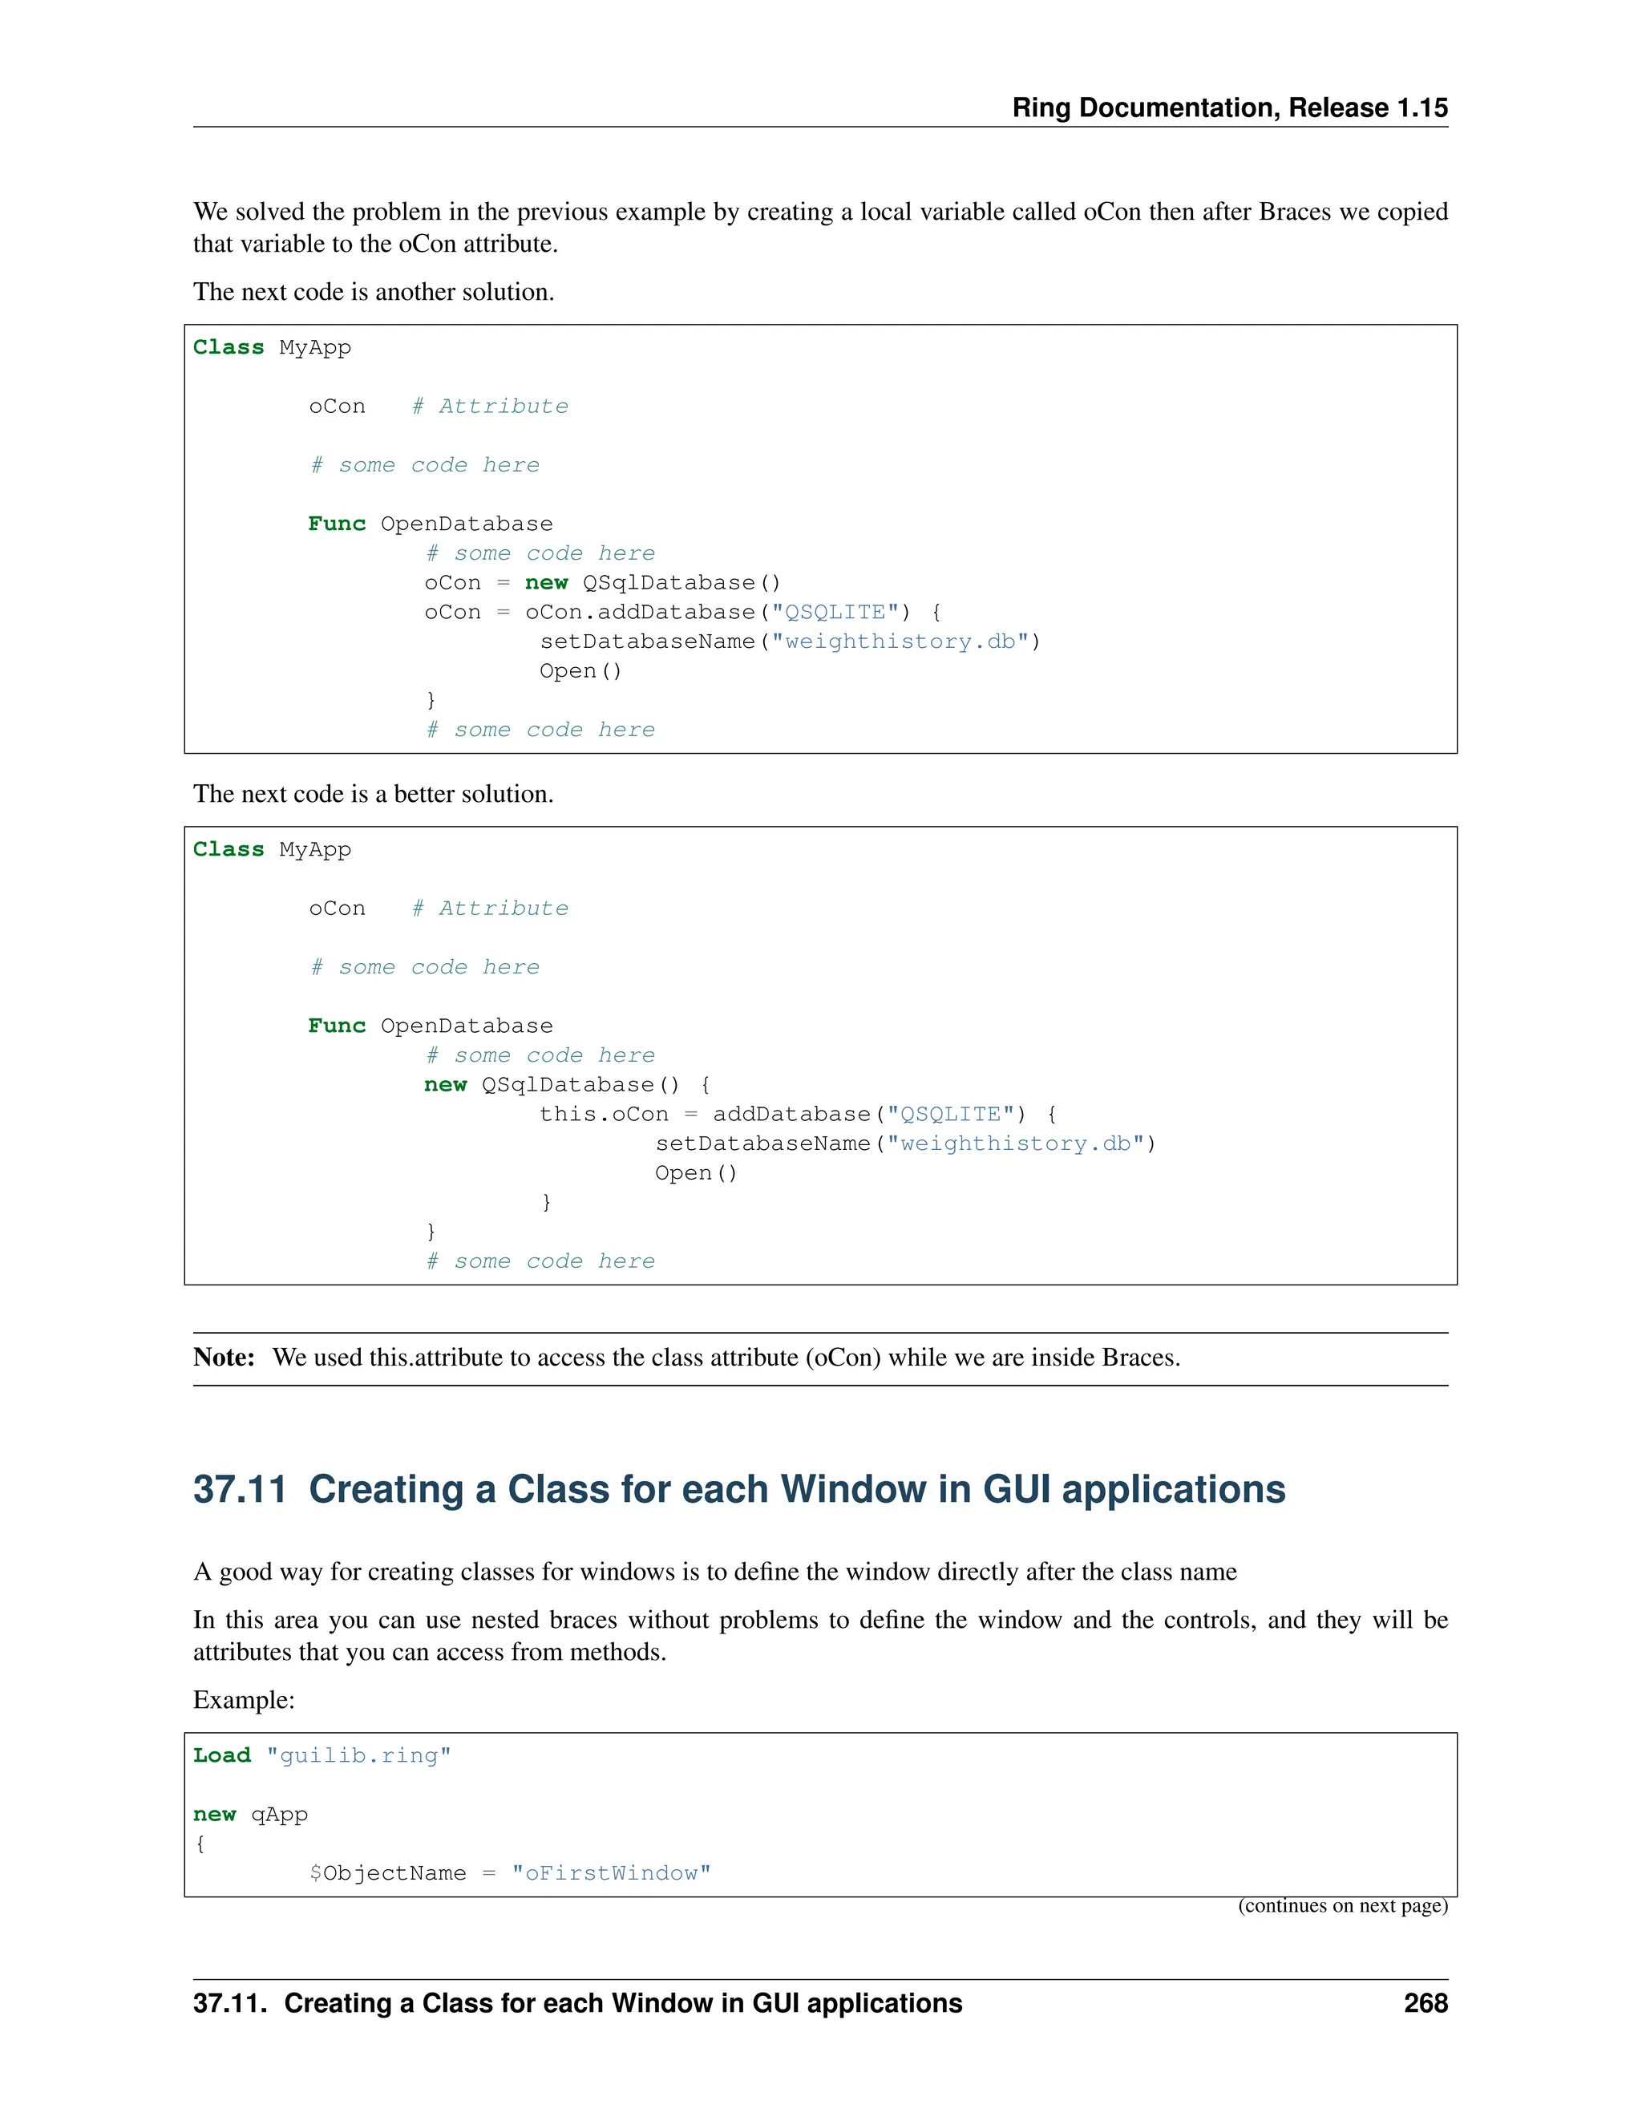Click the section 37.11 heading
The image size is (1642, 2125).
coord(738,1490)
